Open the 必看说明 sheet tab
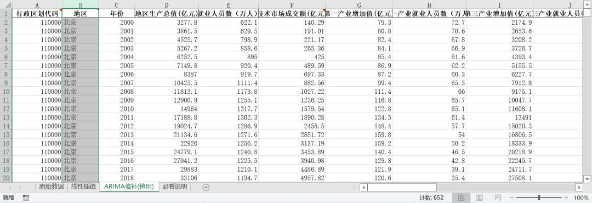592x203 pixels. coord(174,187)
